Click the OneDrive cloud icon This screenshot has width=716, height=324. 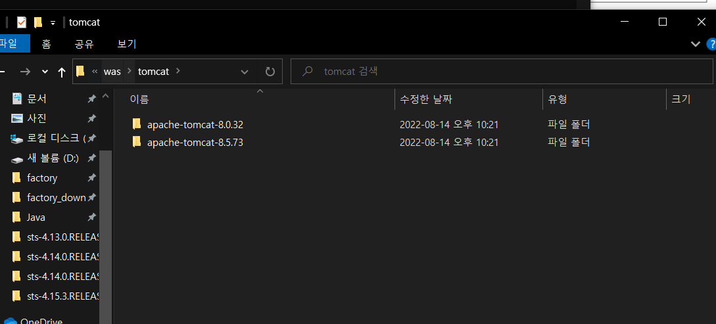10,321
